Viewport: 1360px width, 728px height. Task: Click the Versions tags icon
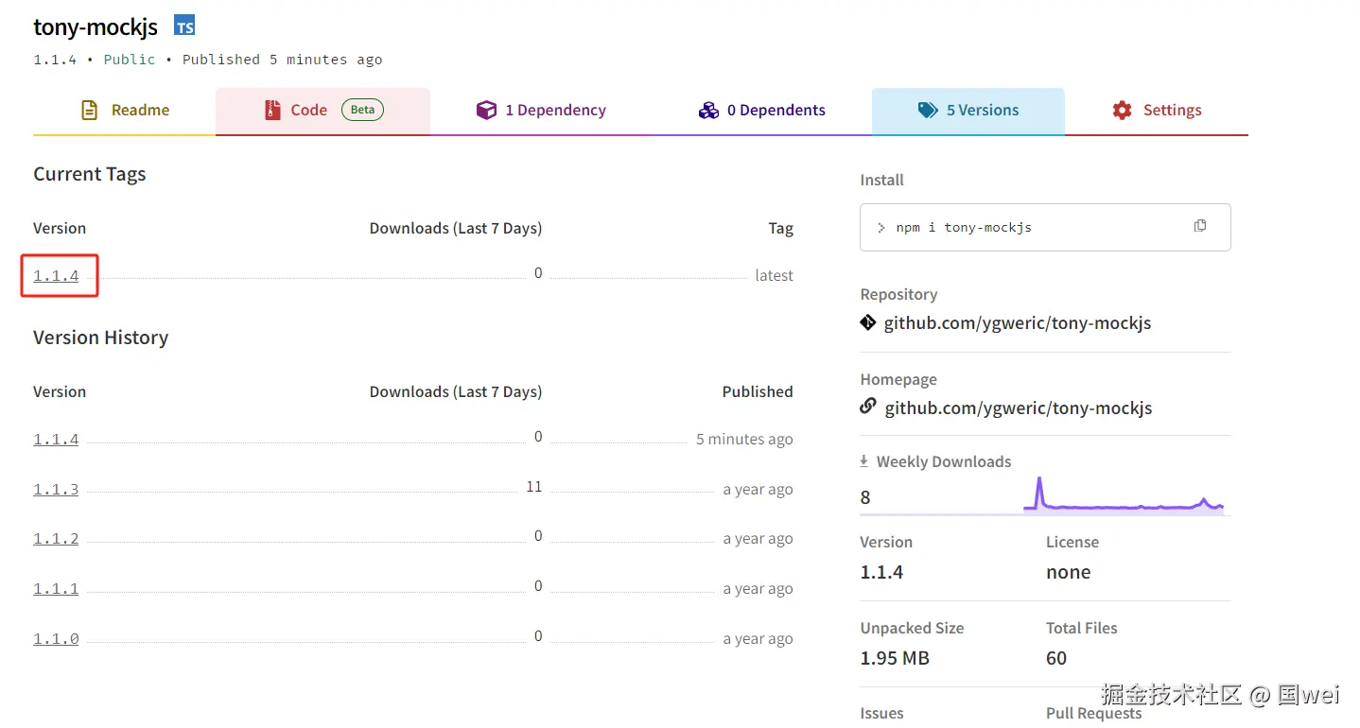pyautogui.click(x=928, y=111)
